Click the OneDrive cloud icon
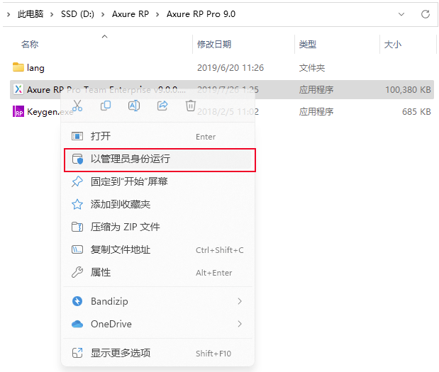Viewport: 439px width, 372px height. click(77, 324)
